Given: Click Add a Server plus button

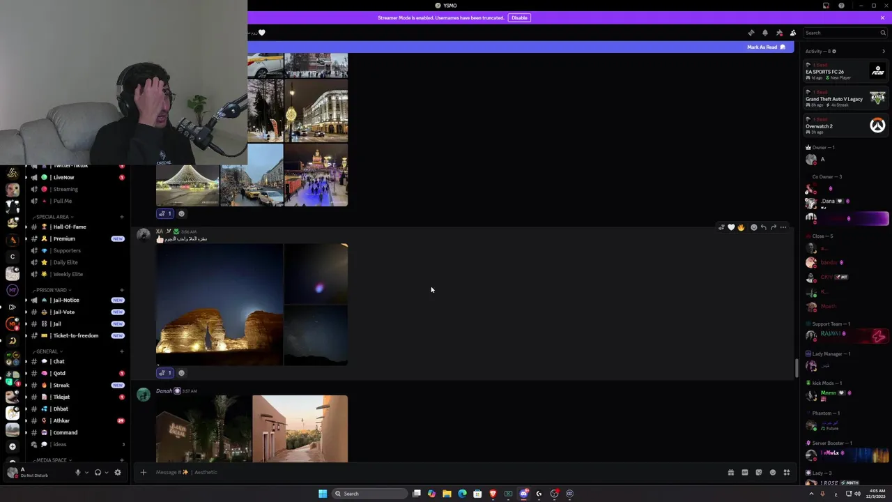Looking at the screenshot, I should click(13, 446).
